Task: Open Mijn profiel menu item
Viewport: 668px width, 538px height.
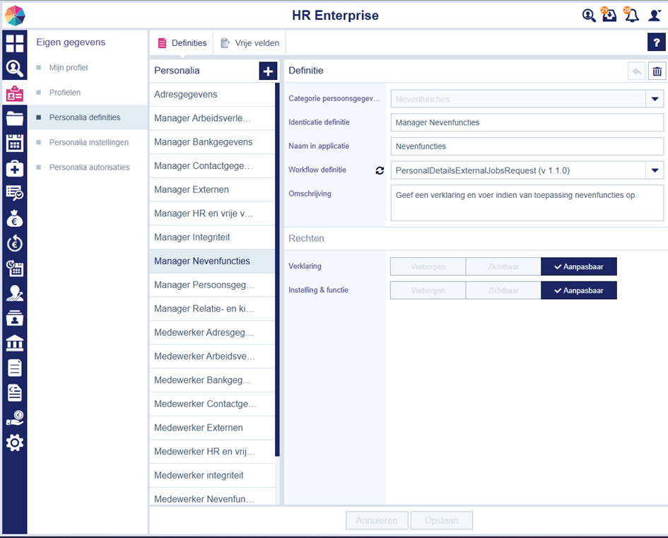Action: coord(68,68)
